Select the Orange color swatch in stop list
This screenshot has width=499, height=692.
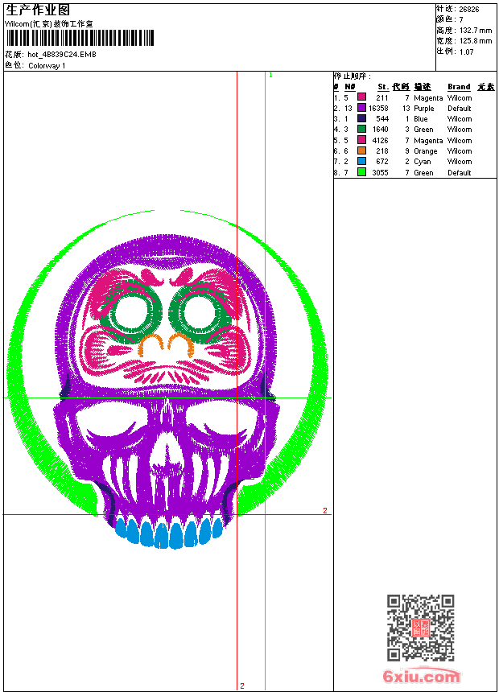(x=362, y=150)
